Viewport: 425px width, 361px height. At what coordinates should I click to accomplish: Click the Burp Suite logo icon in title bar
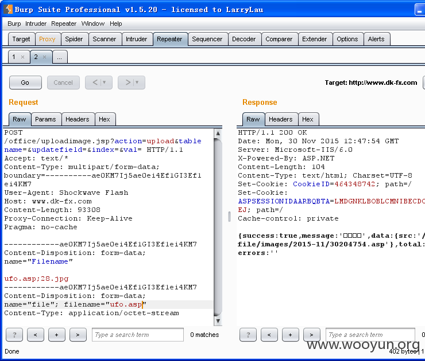point(8,9)
